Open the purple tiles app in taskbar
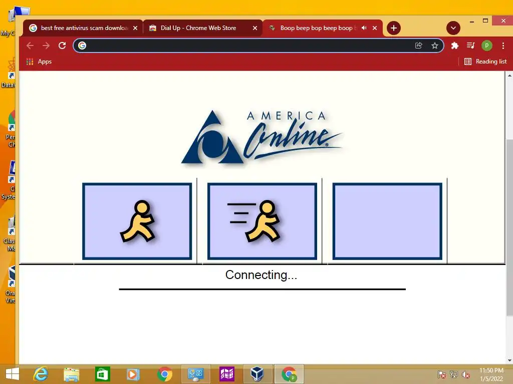The image size is (513, 384). [x=227, y=374]
